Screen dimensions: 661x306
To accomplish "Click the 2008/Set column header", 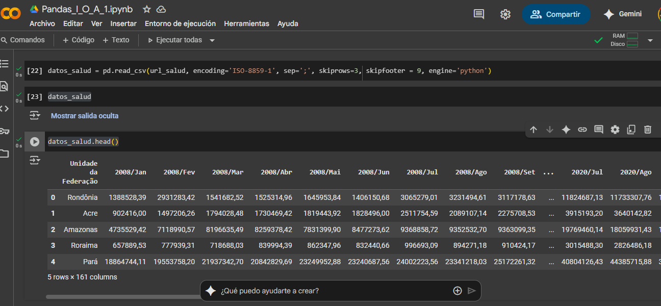I will [x=520, y=172].
